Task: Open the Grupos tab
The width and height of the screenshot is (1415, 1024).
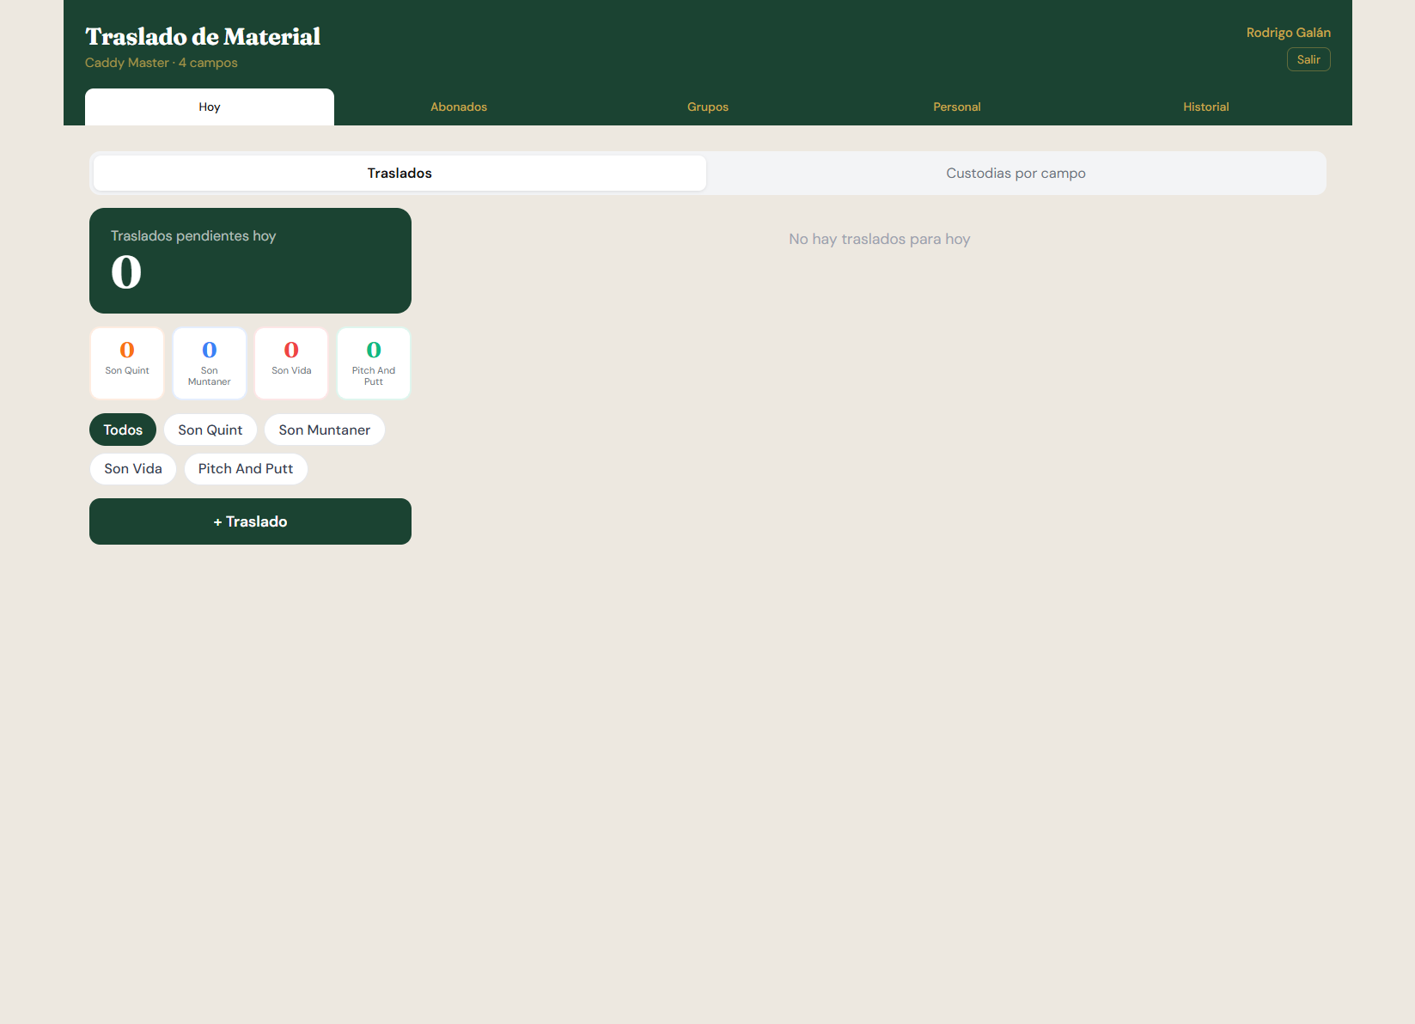Action: click(x=708, y=107)
